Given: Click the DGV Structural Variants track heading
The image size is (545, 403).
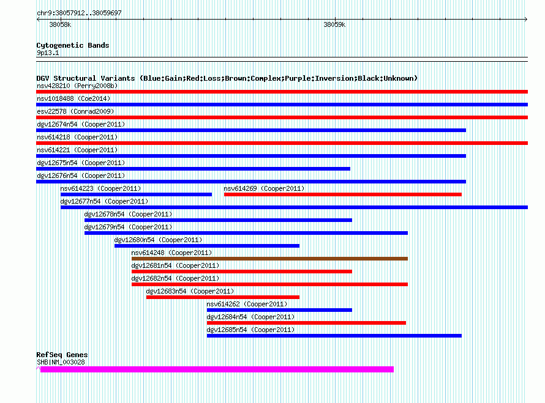Looking at the screenshot, I should point(227,78).
